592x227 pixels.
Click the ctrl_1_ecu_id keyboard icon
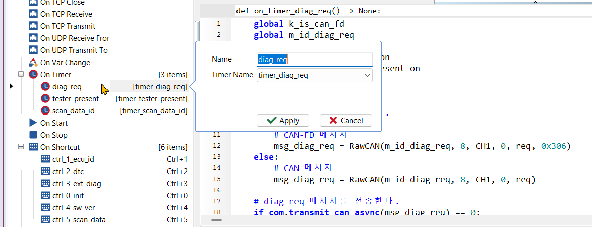click(x=45, y=159)
